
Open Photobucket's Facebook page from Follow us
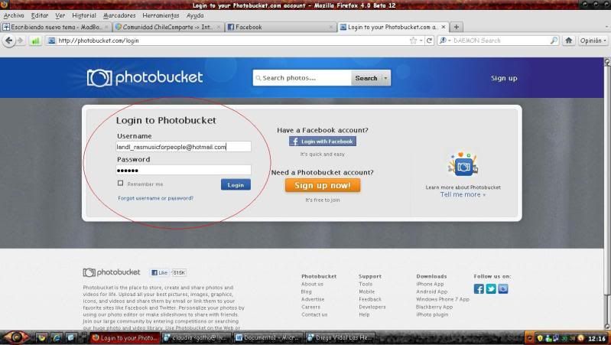pyautogui.click(x=479, y=289)
